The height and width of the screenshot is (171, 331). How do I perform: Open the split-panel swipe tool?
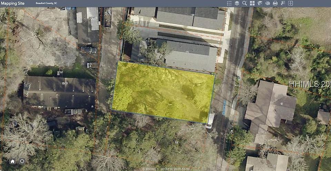pyautogui.click(x=290, y=3)
